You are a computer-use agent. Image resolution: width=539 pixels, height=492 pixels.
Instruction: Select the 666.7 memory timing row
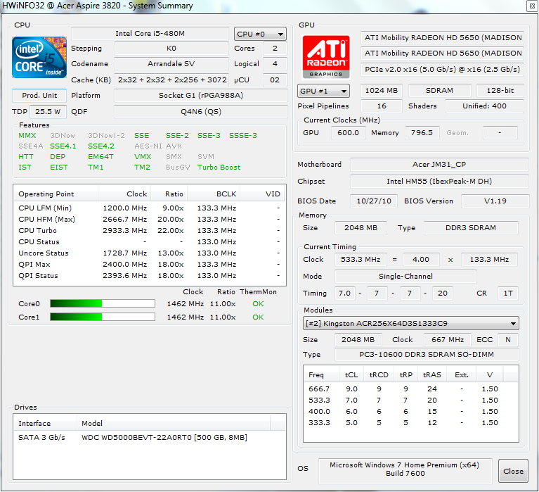pyautogui.click(x=411, y=389)
